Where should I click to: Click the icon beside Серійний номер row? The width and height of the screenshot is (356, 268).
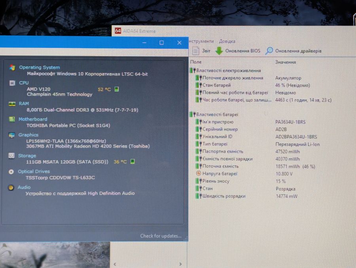pos(199,129)
